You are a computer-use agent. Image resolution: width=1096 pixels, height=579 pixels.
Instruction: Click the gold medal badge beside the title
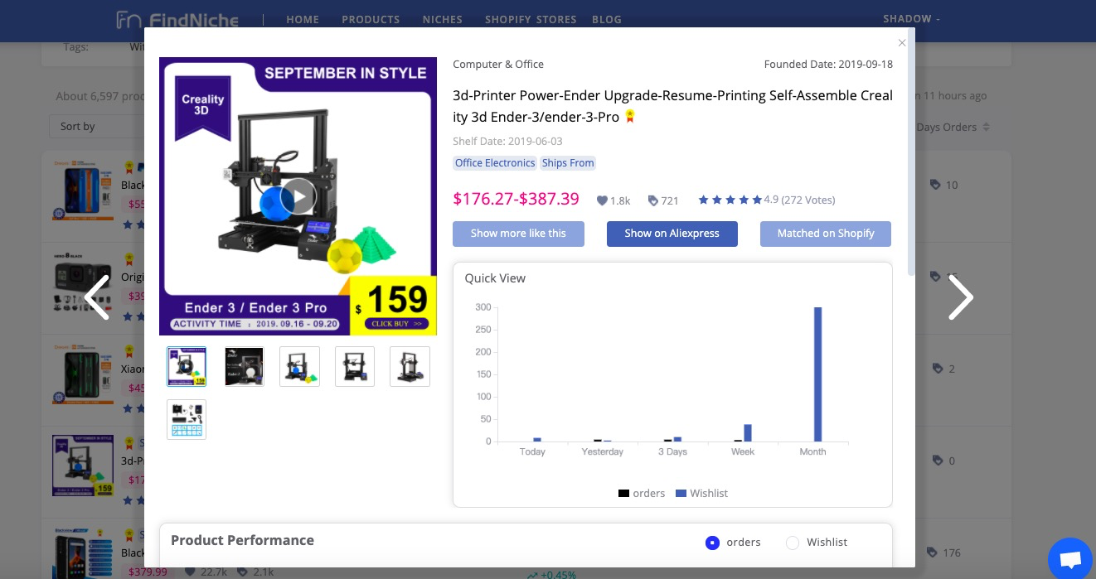pos(630,117)
